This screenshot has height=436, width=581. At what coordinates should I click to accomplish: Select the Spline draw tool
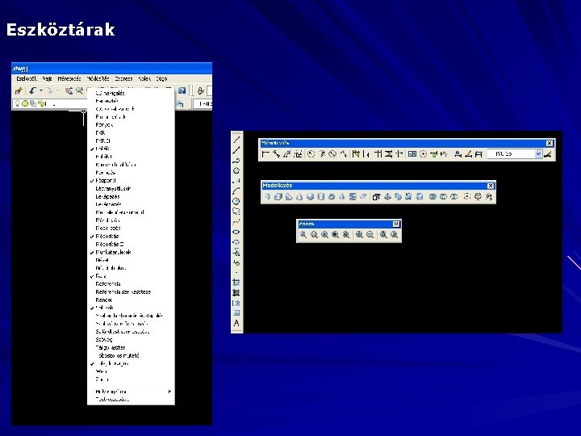[236, 222]
